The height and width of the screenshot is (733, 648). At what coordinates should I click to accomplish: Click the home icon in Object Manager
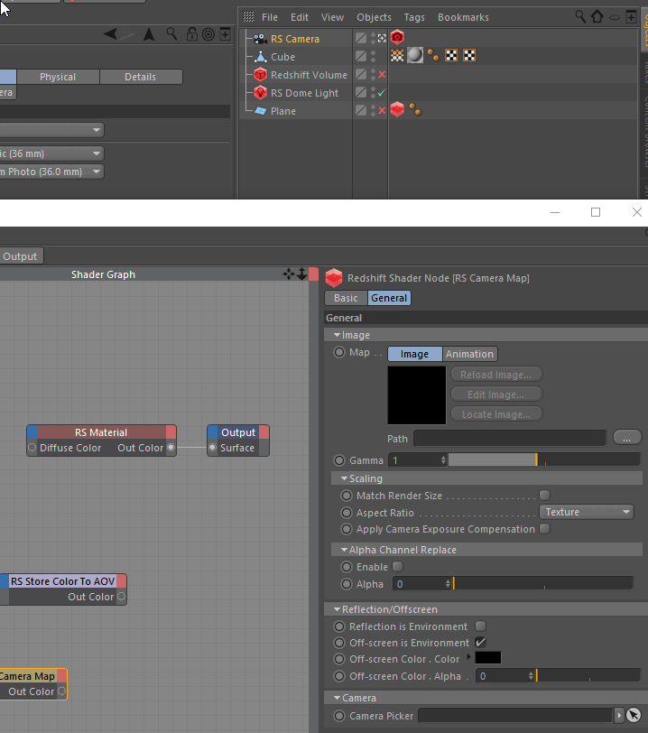point(597,16)
